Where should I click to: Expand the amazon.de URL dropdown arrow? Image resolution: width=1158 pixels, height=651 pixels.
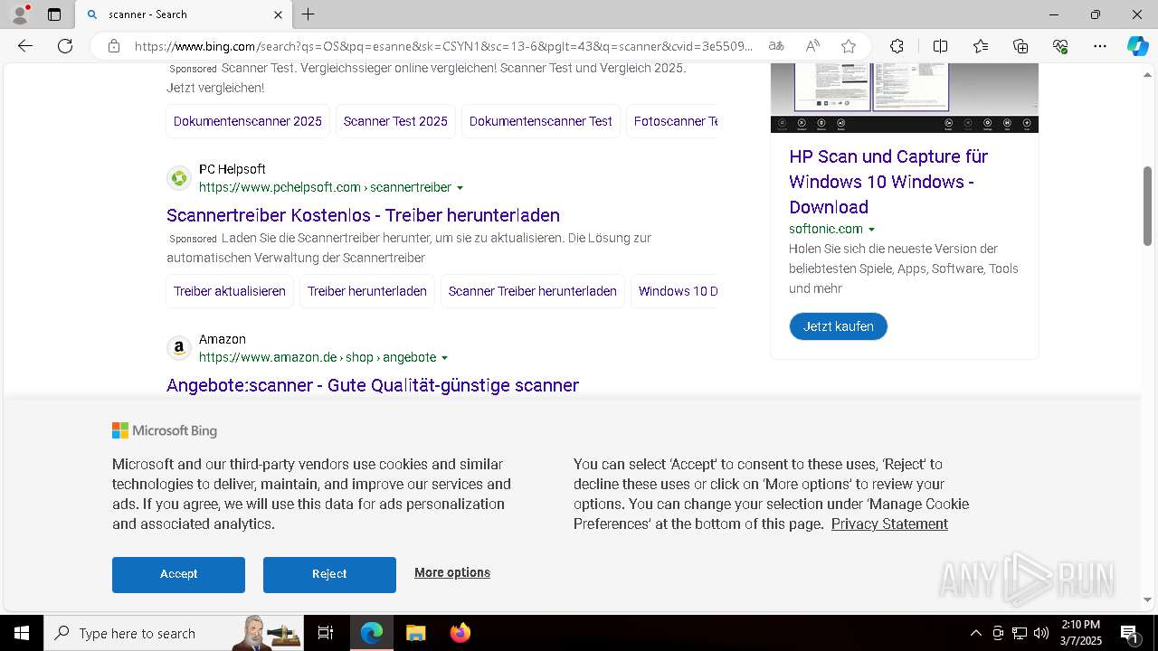pyautogui.click(x=444, y=358)
